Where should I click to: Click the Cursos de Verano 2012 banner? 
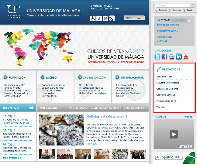coord(74,47)
